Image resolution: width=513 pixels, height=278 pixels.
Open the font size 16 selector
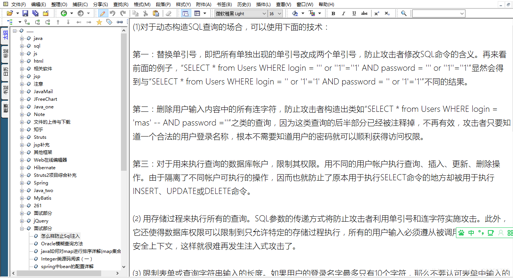tap(275, 13)
